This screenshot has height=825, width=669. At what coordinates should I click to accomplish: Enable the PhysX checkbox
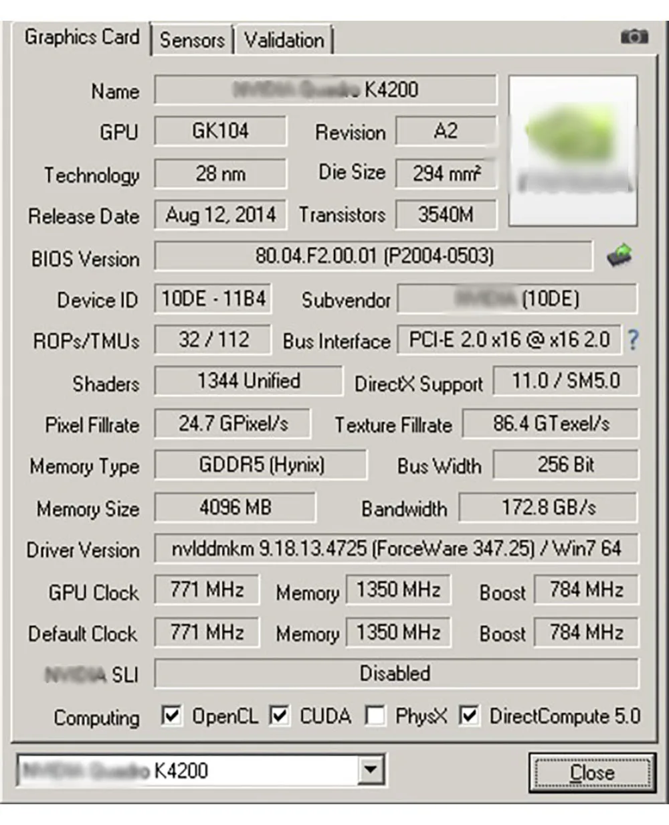[375, 716]
